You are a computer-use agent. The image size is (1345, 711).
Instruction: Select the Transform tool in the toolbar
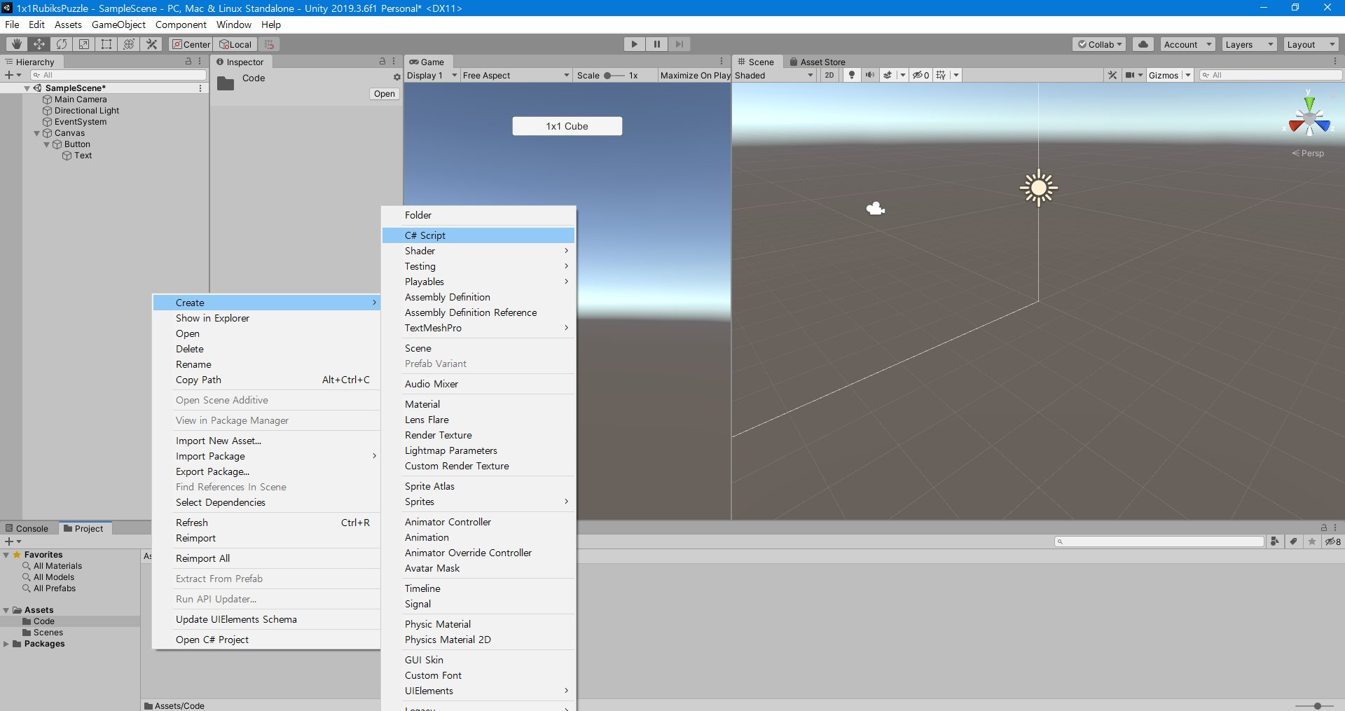coord(129,44)
